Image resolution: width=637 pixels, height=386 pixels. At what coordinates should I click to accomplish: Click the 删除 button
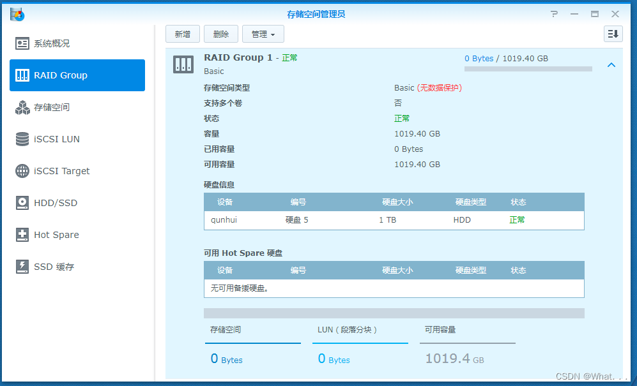click(221, 34)
